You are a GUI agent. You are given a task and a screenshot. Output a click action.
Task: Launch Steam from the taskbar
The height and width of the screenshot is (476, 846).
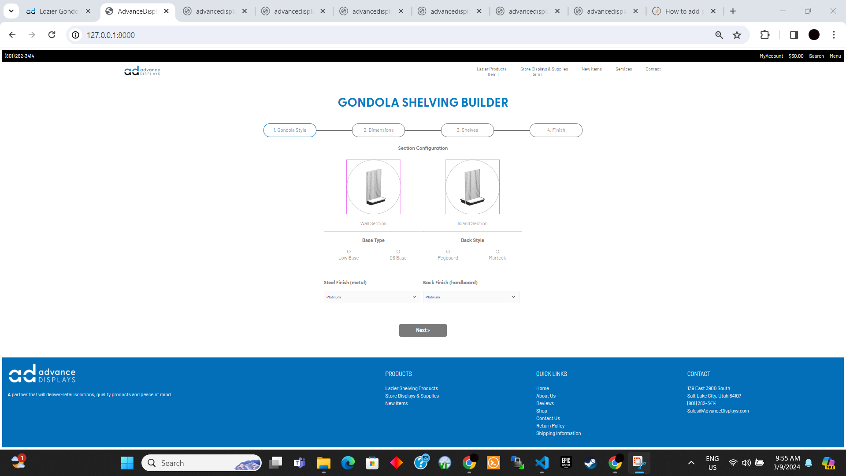point(590,463)
